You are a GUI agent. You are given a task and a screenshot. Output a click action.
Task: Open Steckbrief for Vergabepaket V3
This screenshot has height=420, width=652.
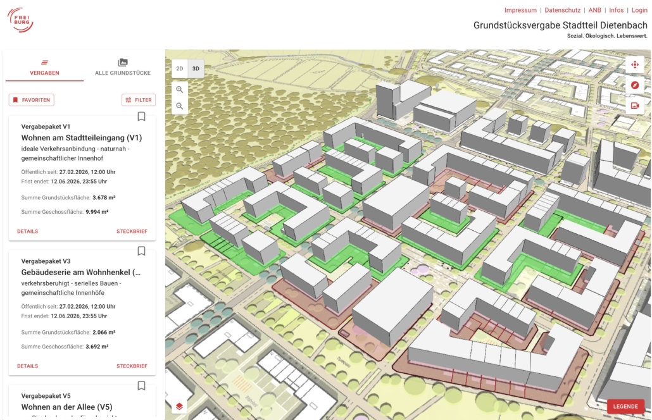(x=132, y=366)
